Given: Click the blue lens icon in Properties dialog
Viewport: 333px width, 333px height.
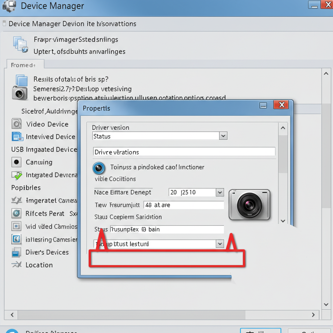Looking at the screenshot, I should [99, 168].
